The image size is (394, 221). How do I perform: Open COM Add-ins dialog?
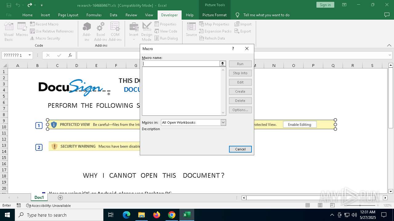coord(115,32)
